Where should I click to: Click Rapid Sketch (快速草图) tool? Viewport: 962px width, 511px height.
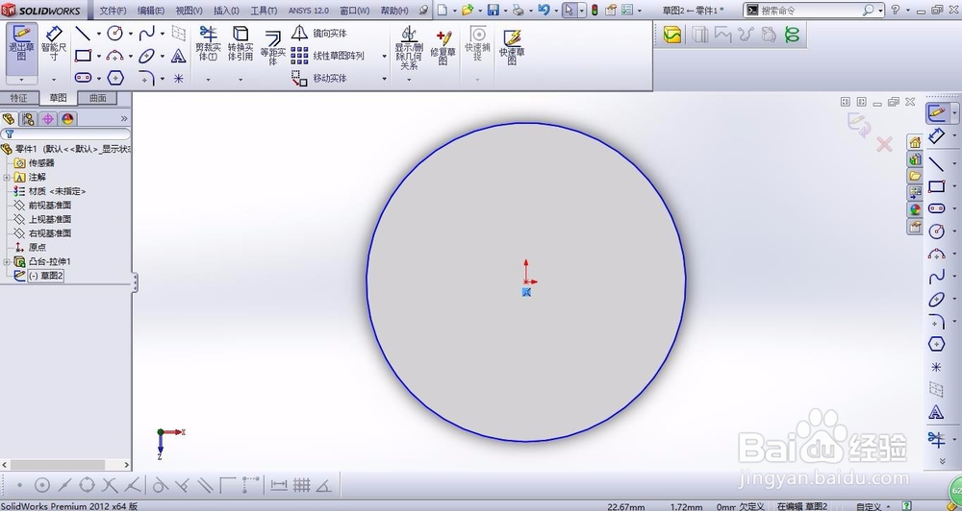512,48
